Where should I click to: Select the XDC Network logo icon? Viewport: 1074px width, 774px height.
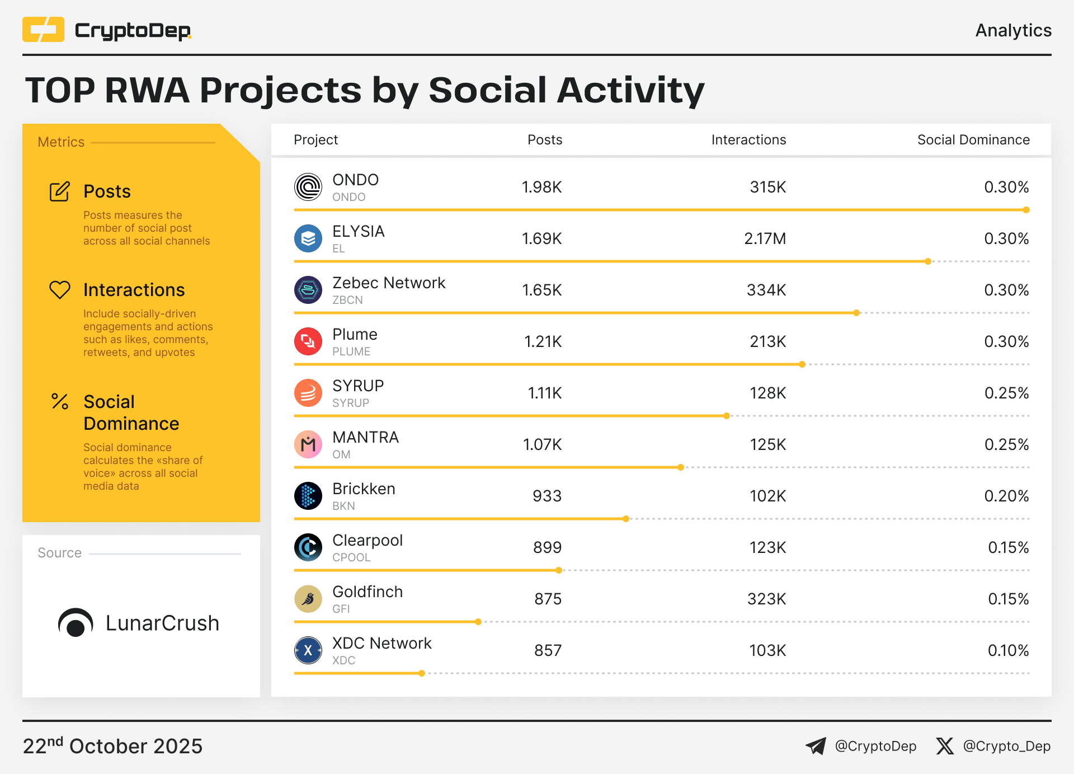[x=308, y=650]
